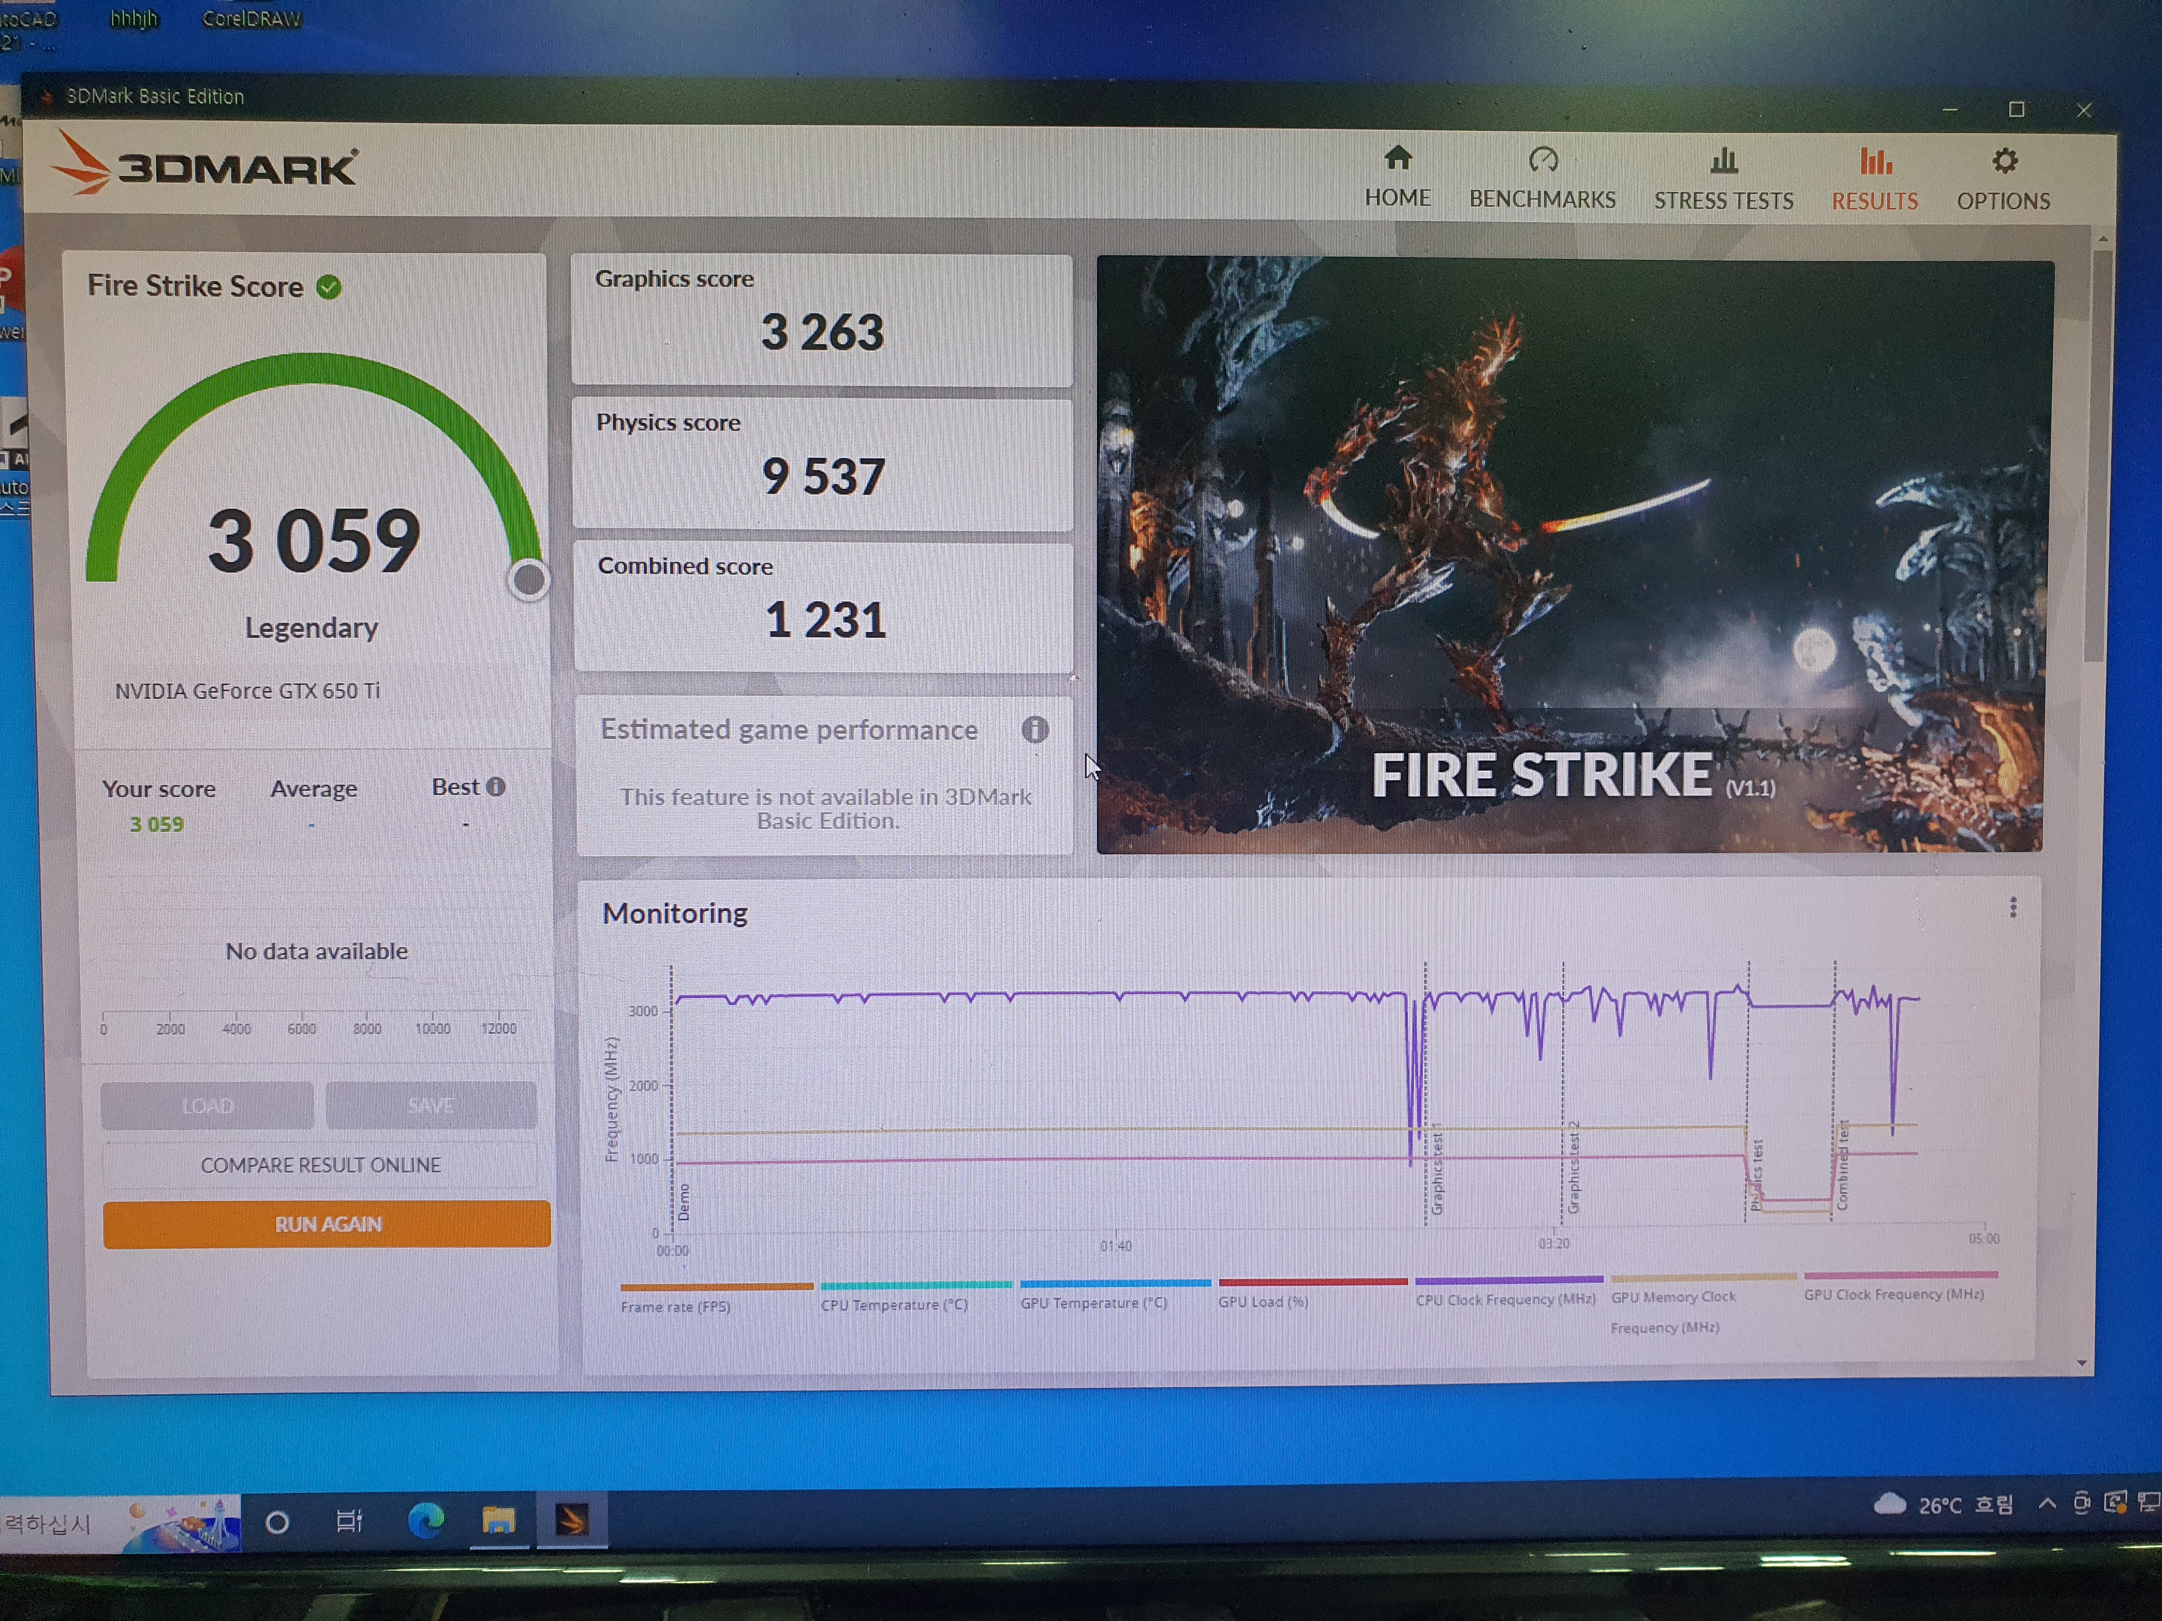Click the SAVE button
This screenshot has width=2162, height=1621.
click(431, 1105)
